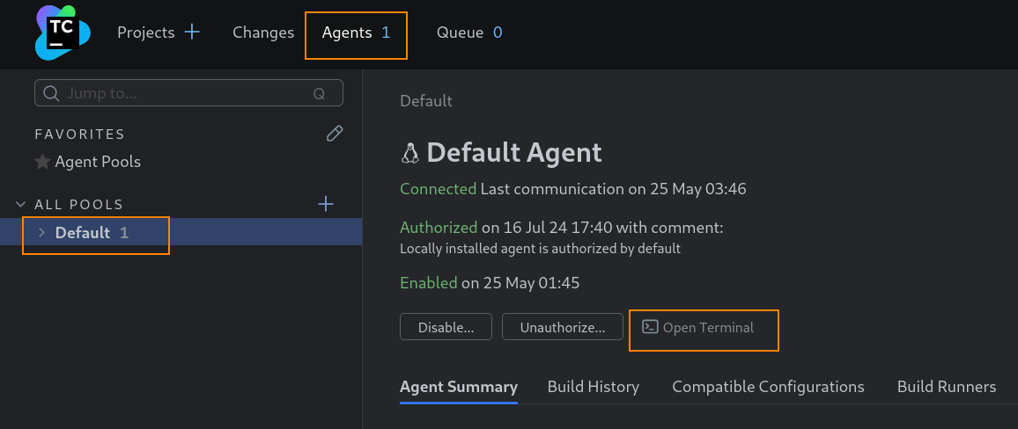
Task: Click the pencil icon beside Favorites
Action: pyautogui.click(x=334, y=134)
